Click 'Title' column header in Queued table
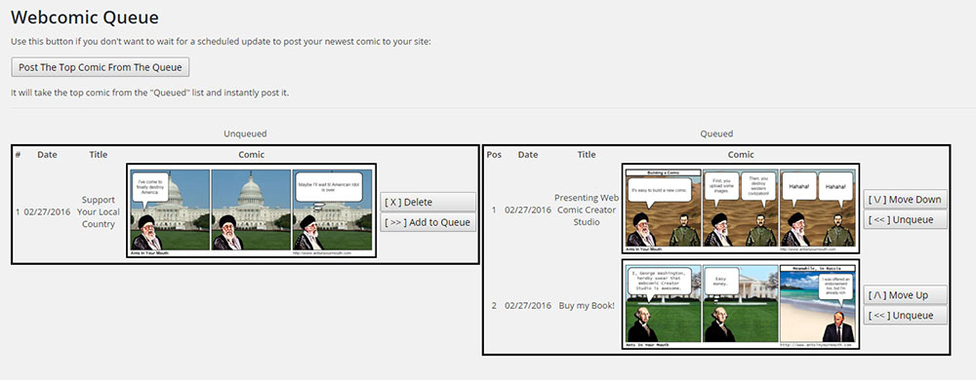 click(587, 155)
